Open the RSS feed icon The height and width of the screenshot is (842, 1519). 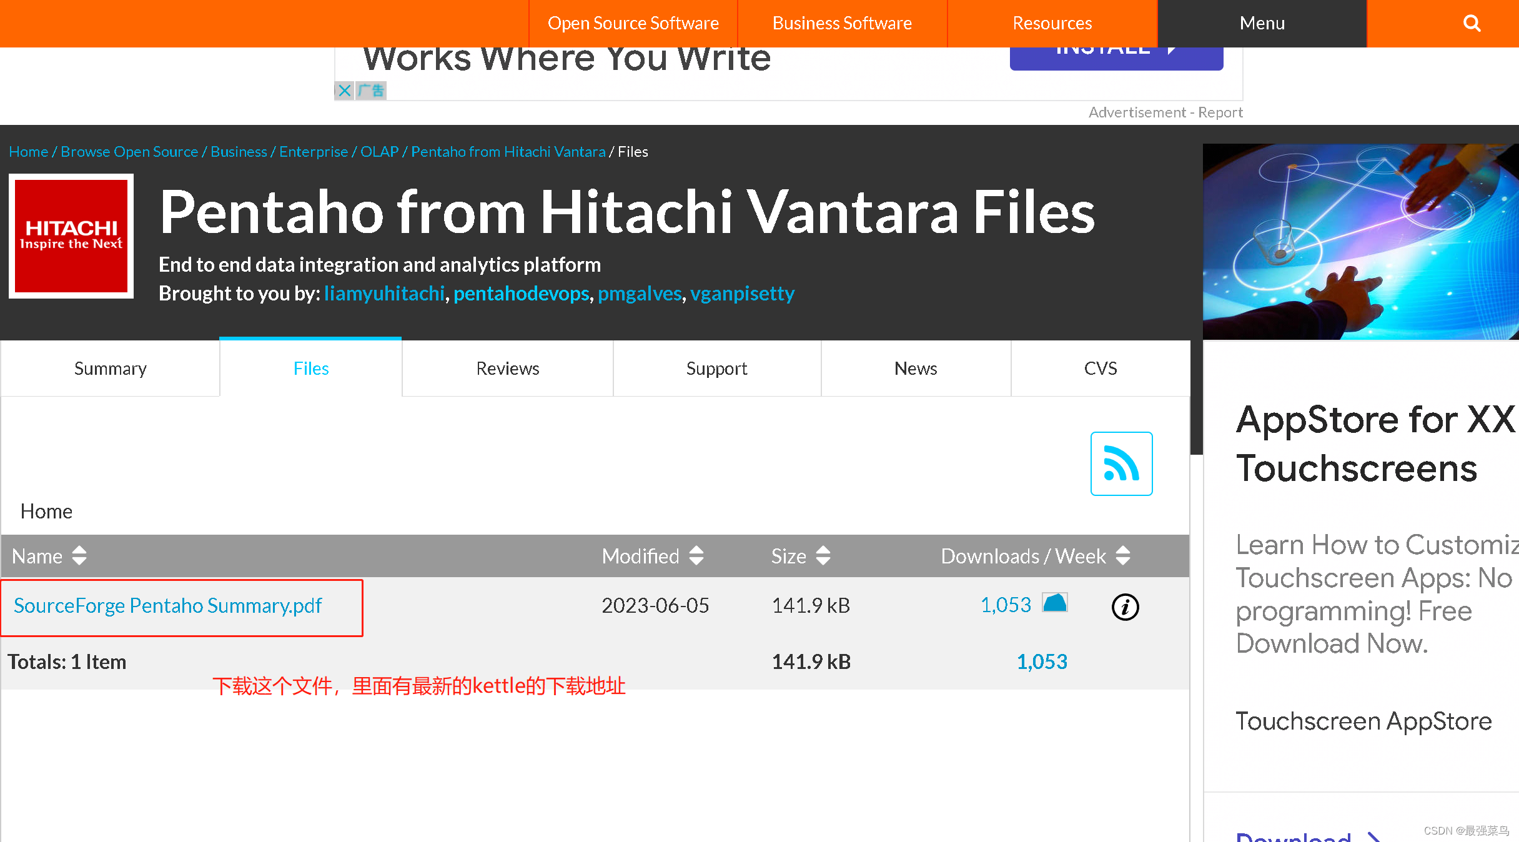click(x=1121, y=463)
